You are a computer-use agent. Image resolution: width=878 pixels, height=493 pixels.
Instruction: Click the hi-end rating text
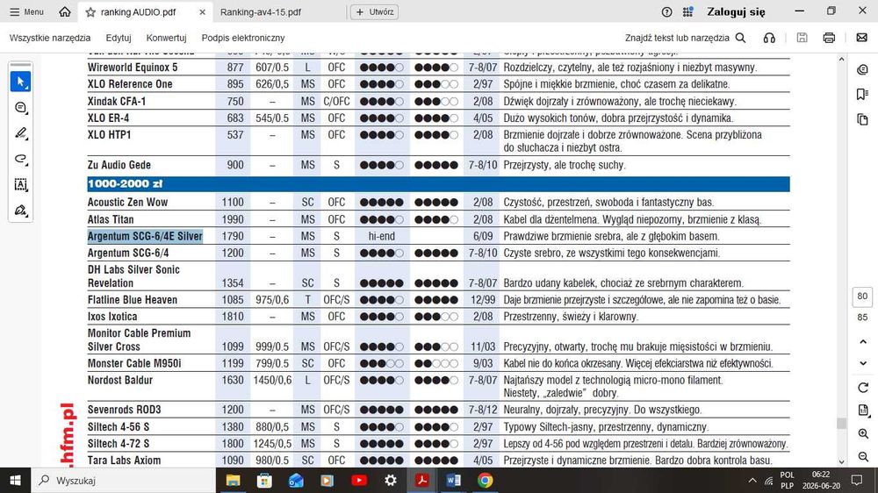tap(381, 236)
